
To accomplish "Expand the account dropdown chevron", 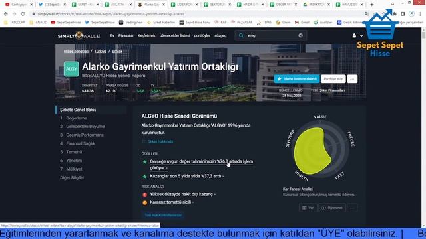I will pos(361,35).
